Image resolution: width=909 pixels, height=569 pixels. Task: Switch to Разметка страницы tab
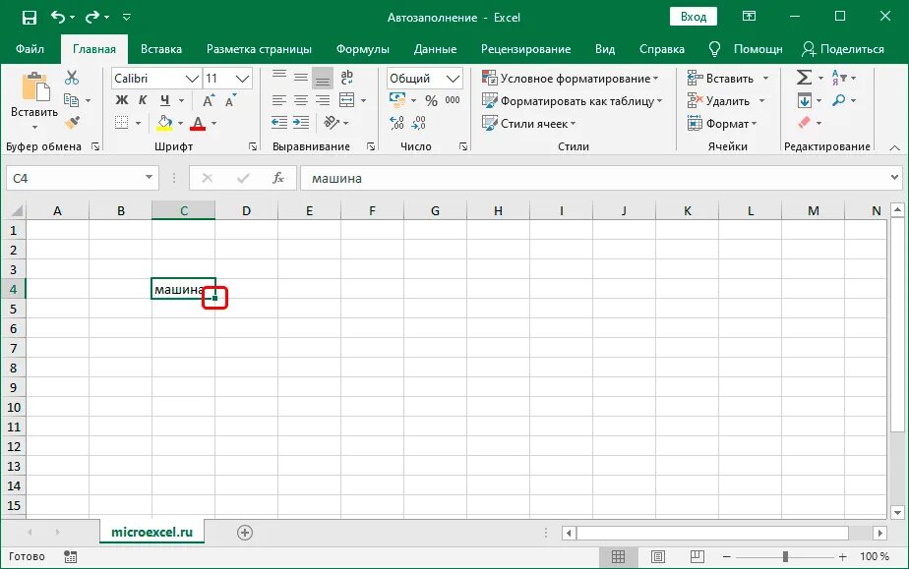pos(259,49)
